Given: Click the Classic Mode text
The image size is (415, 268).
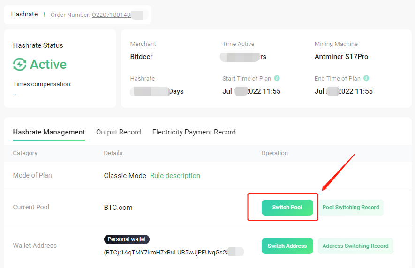Looking at the screenshot, I should tap(125, 176).
